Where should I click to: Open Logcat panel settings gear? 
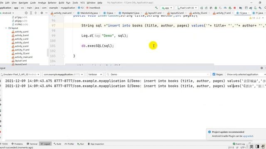click(x=261, y=68)
